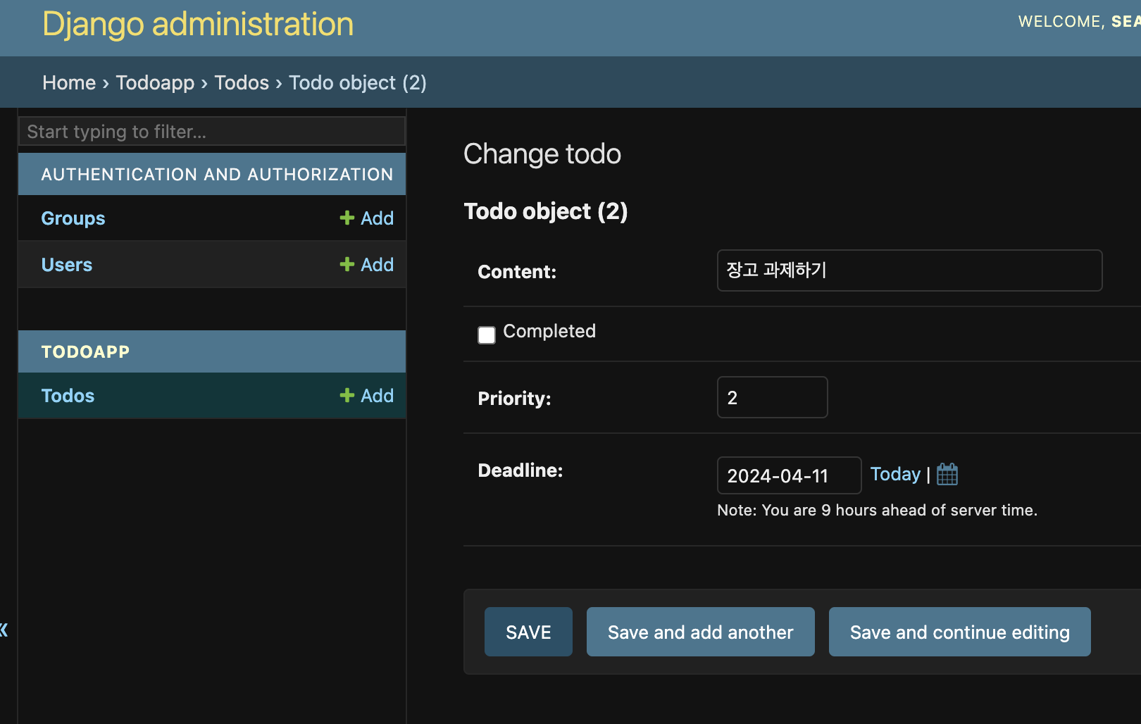This screenshot has height=724, width=1141.
Task: Go to Home in the breadcrumb
Action: [x=69, y=82]
